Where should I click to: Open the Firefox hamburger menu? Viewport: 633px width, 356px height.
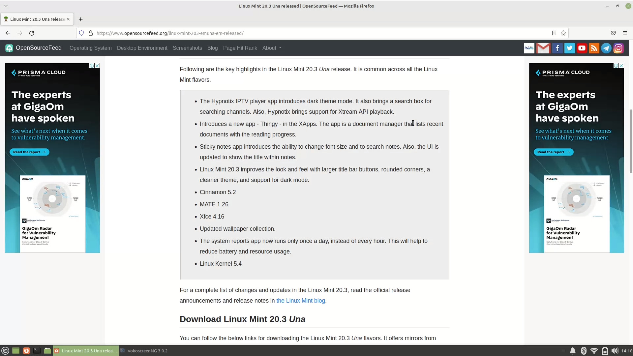[x=625, y=33]
